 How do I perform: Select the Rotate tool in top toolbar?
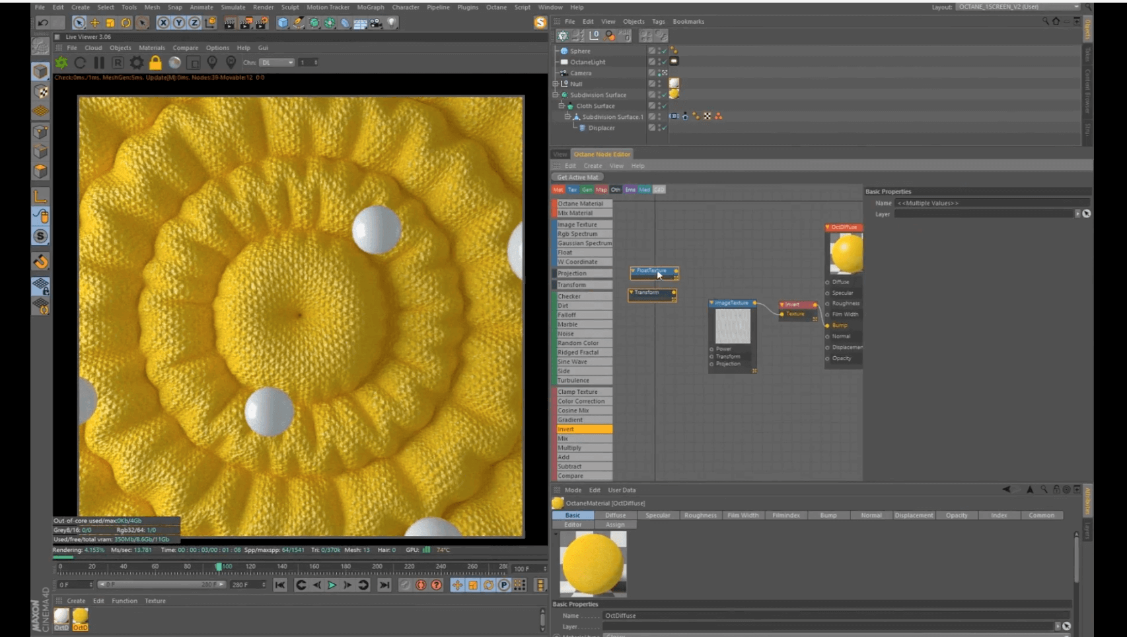click(126, 22)
